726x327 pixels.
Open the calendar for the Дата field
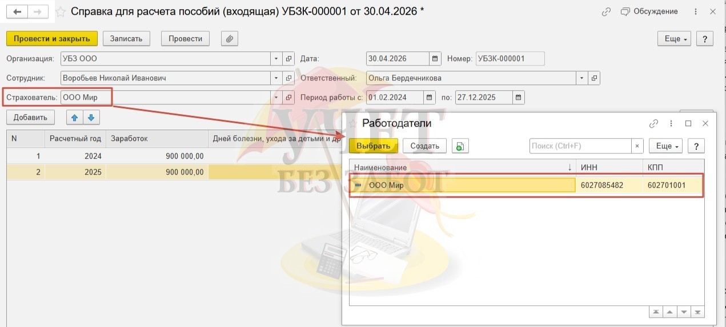point(435,59)
